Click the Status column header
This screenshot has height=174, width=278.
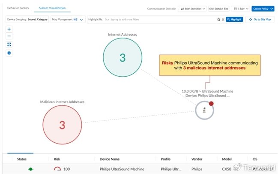click(21, 159)
